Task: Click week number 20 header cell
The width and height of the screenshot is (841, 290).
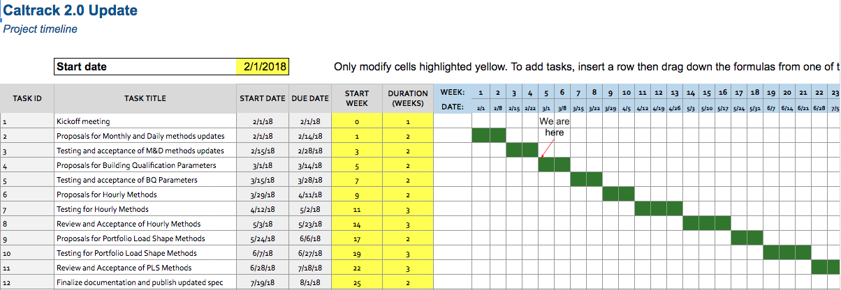Action: (x=787, y=92)
